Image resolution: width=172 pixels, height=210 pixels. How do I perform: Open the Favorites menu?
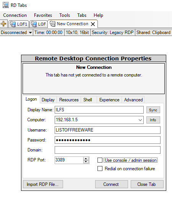tap(43, 15)
